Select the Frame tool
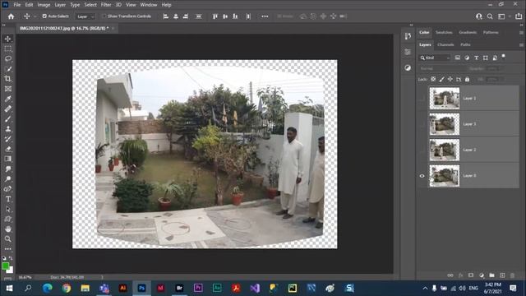The width and height of the screenshot is (526, 296). [7, 89]
